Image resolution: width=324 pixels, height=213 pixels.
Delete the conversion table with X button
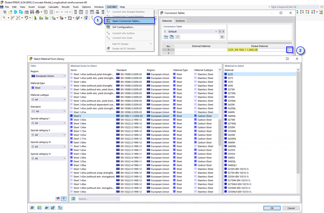(222, 37)
